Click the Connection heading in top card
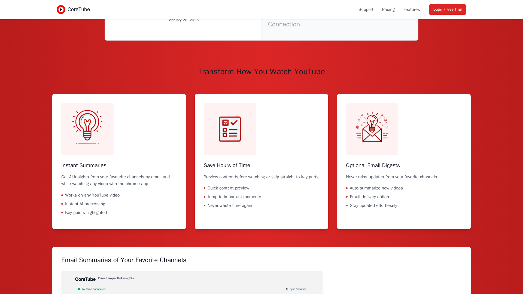523x294 pixels. coord(284,24)
